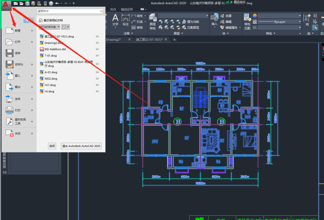Pin T-01.dwg in the recent documents list
Screen dimensions: 324x220
(97, 55)
